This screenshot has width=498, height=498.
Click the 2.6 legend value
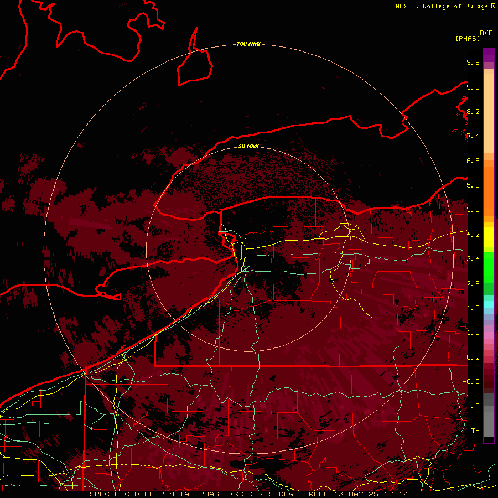tap(473, 284)
